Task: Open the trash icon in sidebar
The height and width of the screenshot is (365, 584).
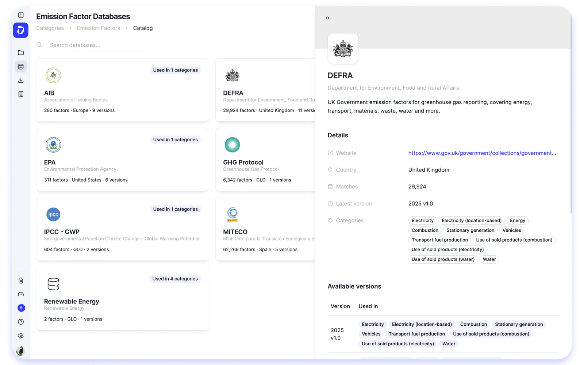Action: point(21,280)
